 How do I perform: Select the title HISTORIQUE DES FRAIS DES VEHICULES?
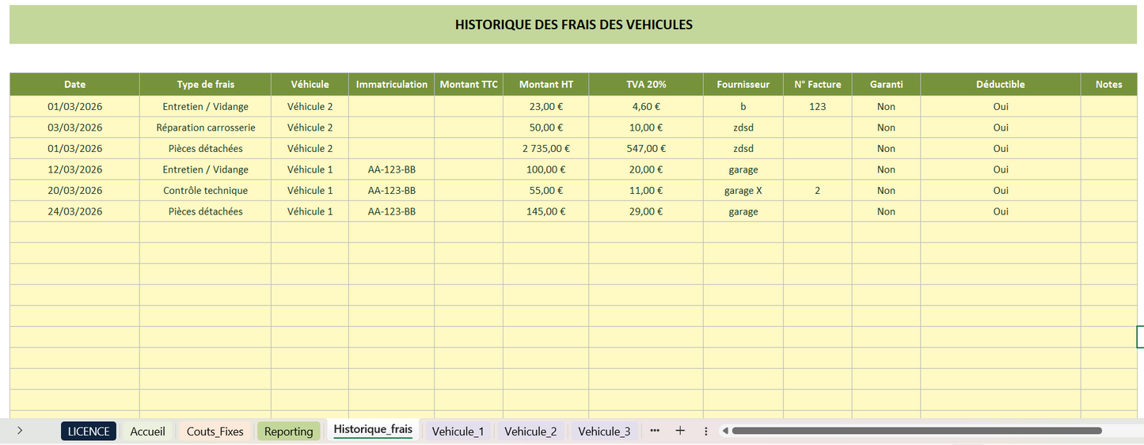tap(574, 25)
